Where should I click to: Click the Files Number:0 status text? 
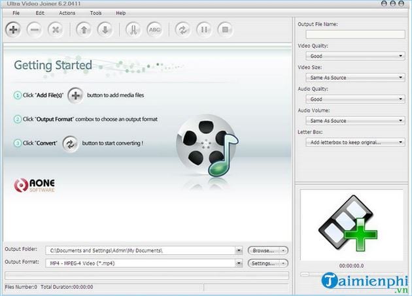(21, 287)
